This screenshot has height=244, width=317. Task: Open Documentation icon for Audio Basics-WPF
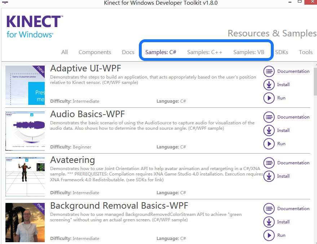coord(269,117)
